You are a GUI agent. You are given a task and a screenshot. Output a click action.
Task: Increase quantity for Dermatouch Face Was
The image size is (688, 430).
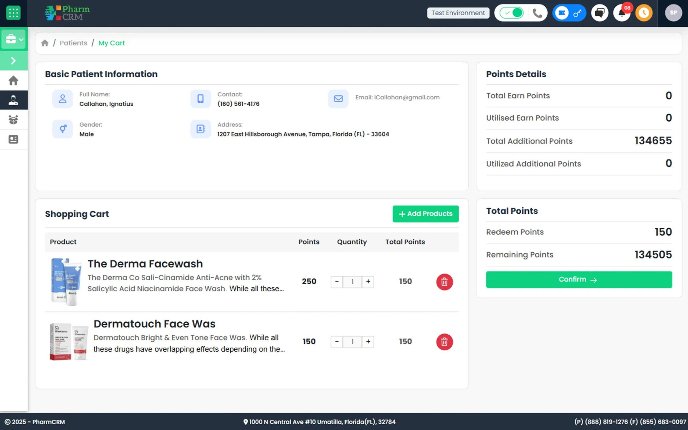[368, 342]
